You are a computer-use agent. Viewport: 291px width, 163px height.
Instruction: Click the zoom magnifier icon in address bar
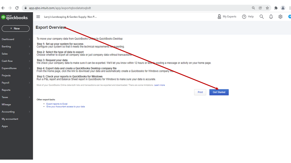click(253, 8)
